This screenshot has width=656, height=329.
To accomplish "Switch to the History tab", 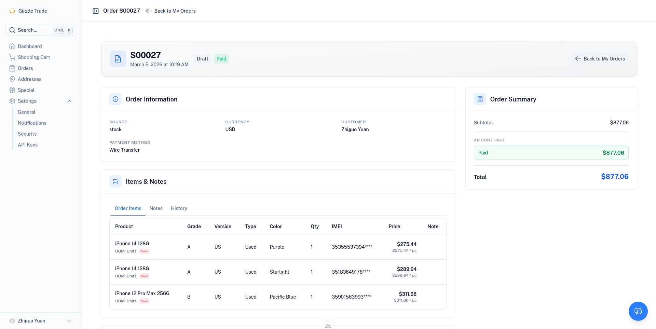I will click(179, 208).
